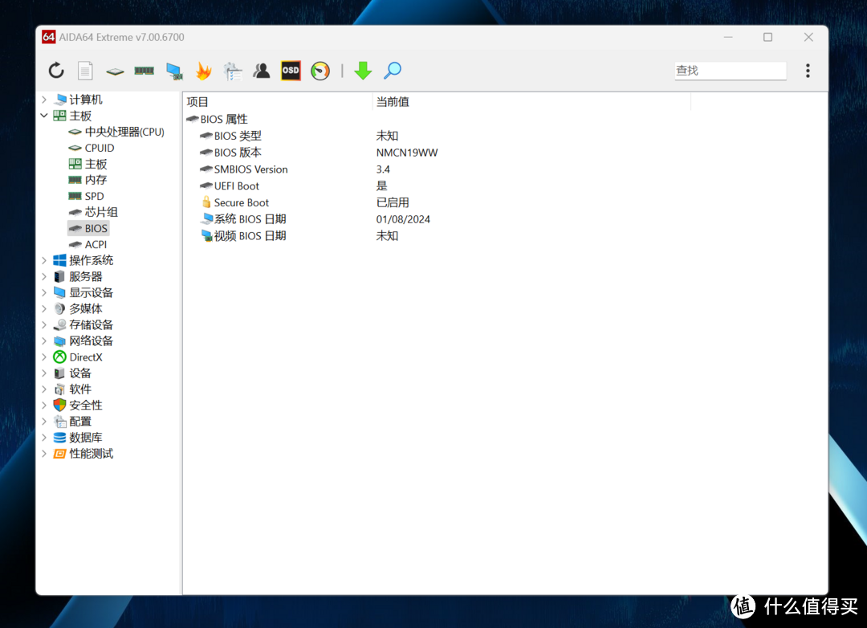Click the blue magnifier search icon
The width and height of the screenshot is (867, 628).
click(393, 71)
